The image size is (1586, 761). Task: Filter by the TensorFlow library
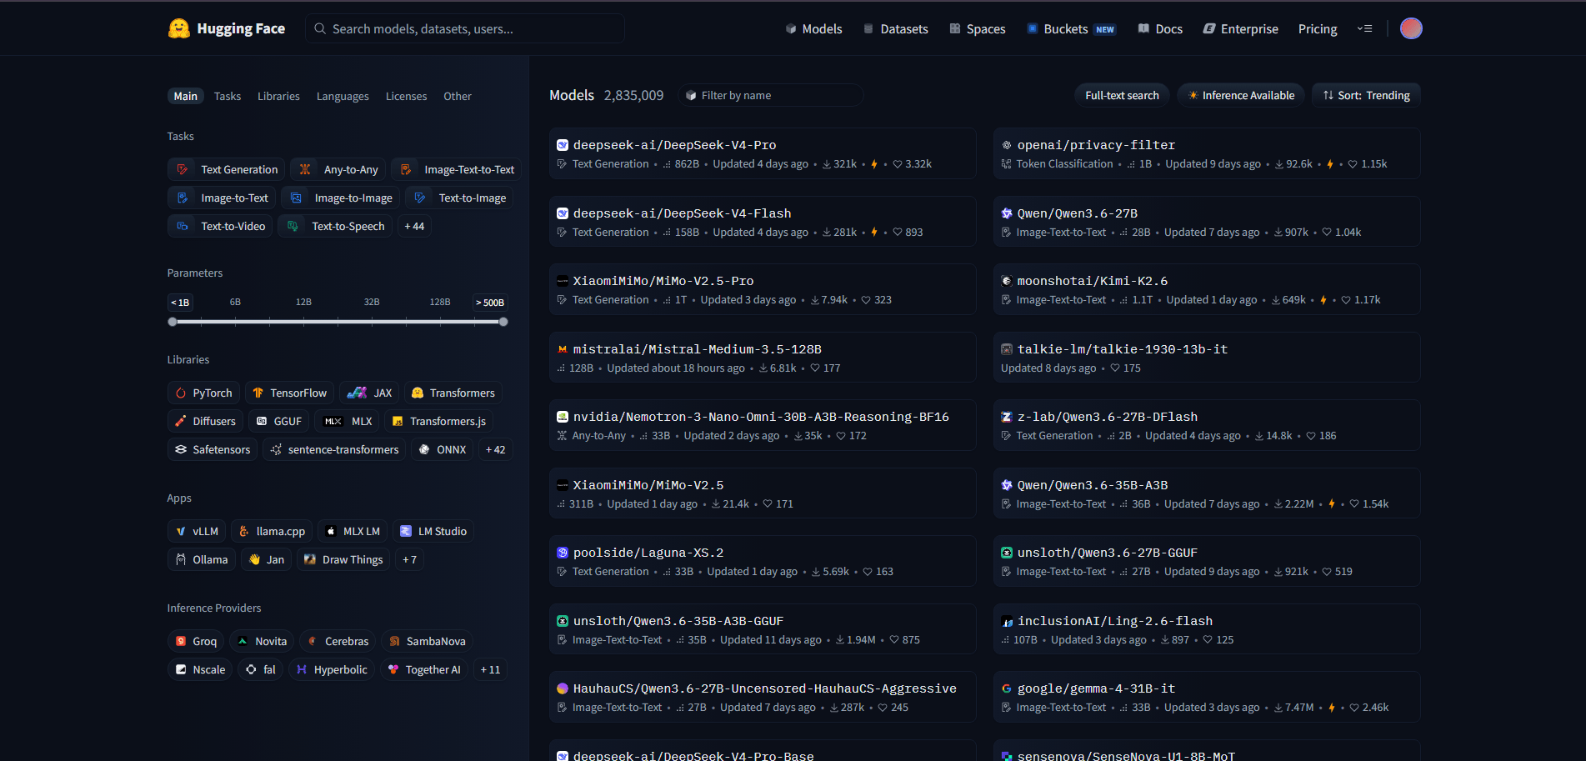[x=290, y=393]
